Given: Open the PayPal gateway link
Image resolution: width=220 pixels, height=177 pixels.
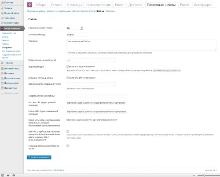Looking at the screenshot, I should click(x=92, y=11).
